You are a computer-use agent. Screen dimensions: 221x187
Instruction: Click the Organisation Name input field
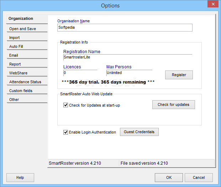coord(125,28)
